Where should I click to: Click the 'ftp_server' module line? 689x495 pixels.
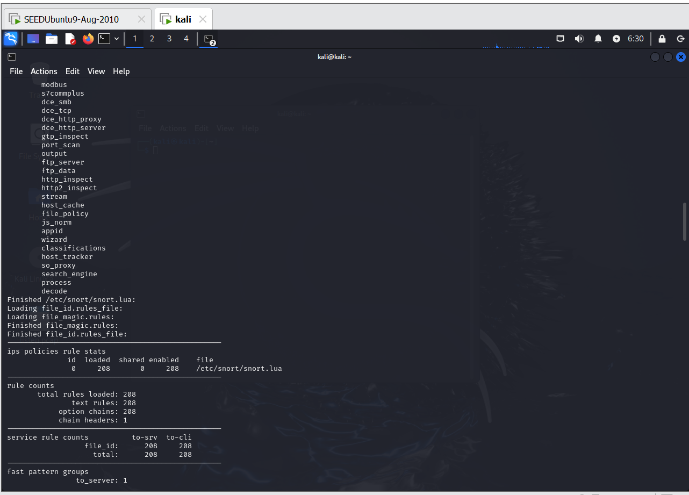click(63, 162)
